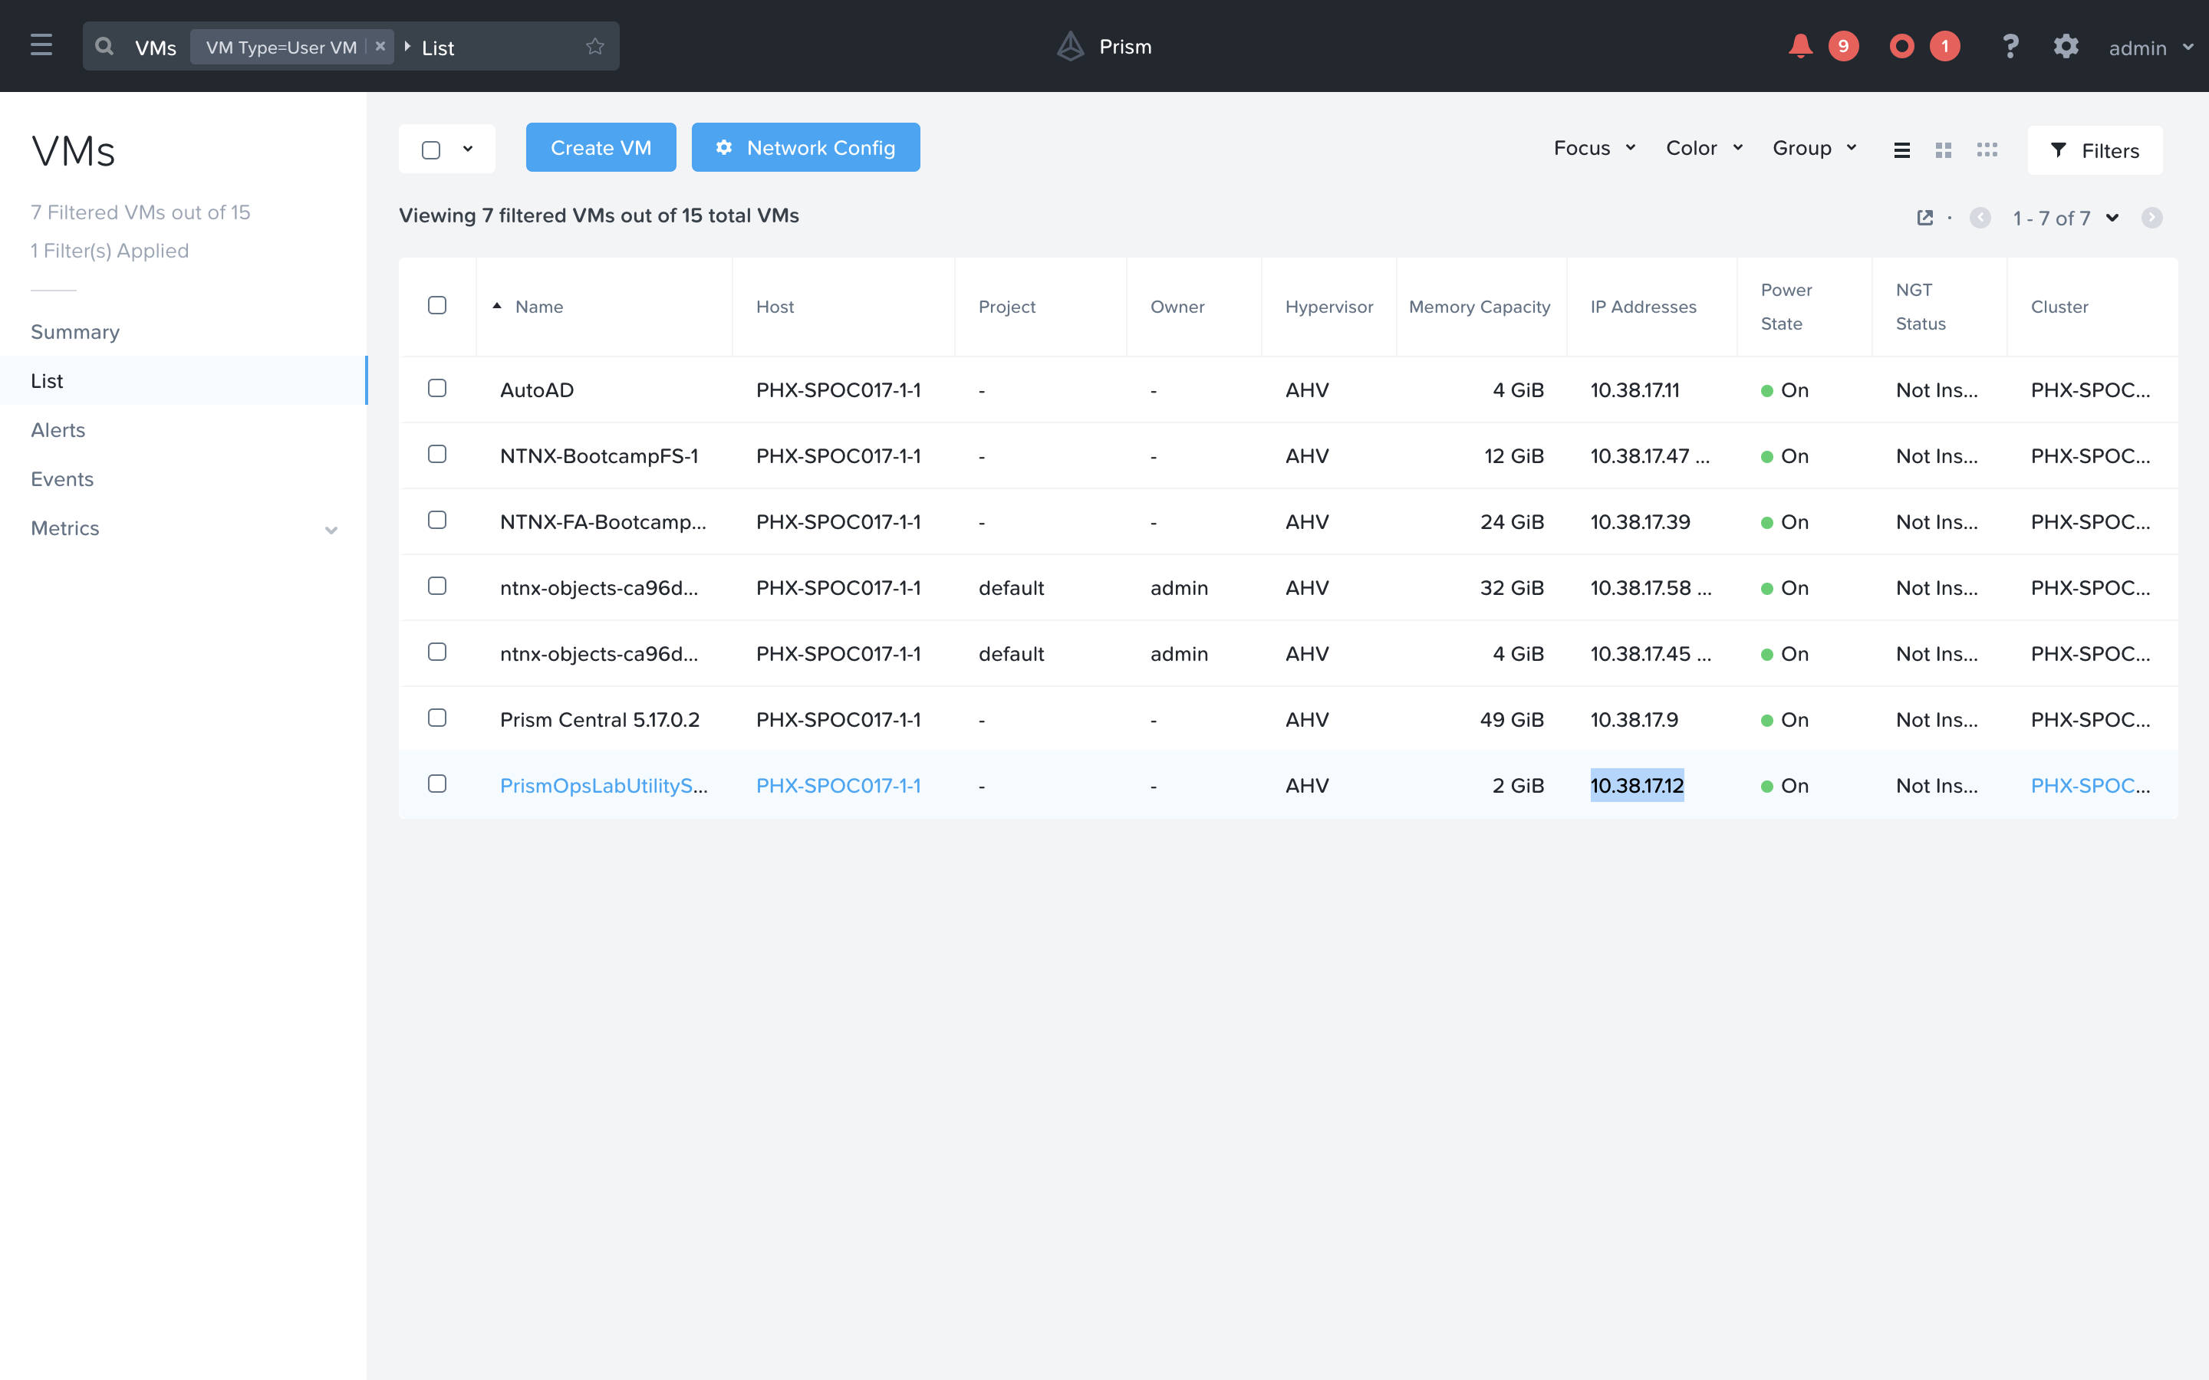This screenshot has height=1380, width=2209.
Task: Click the 49 GiB memory value
Action: (1512, 719)
